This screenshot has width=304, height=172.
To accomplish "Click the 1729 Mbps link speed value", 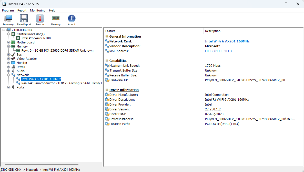I will [x=213, y=65].
